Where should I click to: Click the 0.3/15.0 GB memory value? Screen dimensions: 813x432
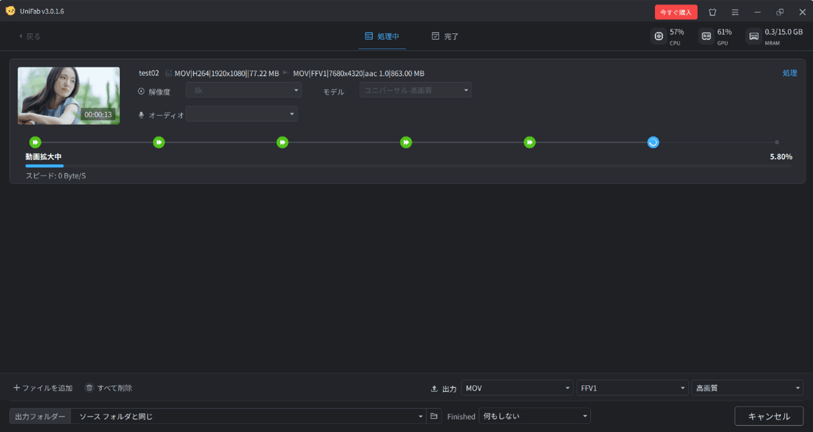pyautogui.click(x=784, y=32)
